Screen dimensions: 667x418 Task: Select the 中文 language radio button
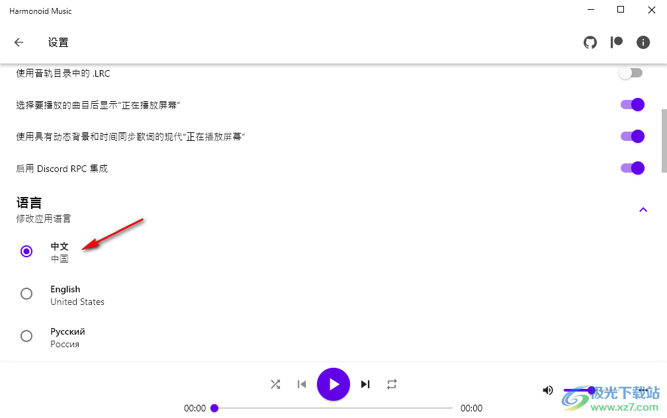tap(26, 251)
